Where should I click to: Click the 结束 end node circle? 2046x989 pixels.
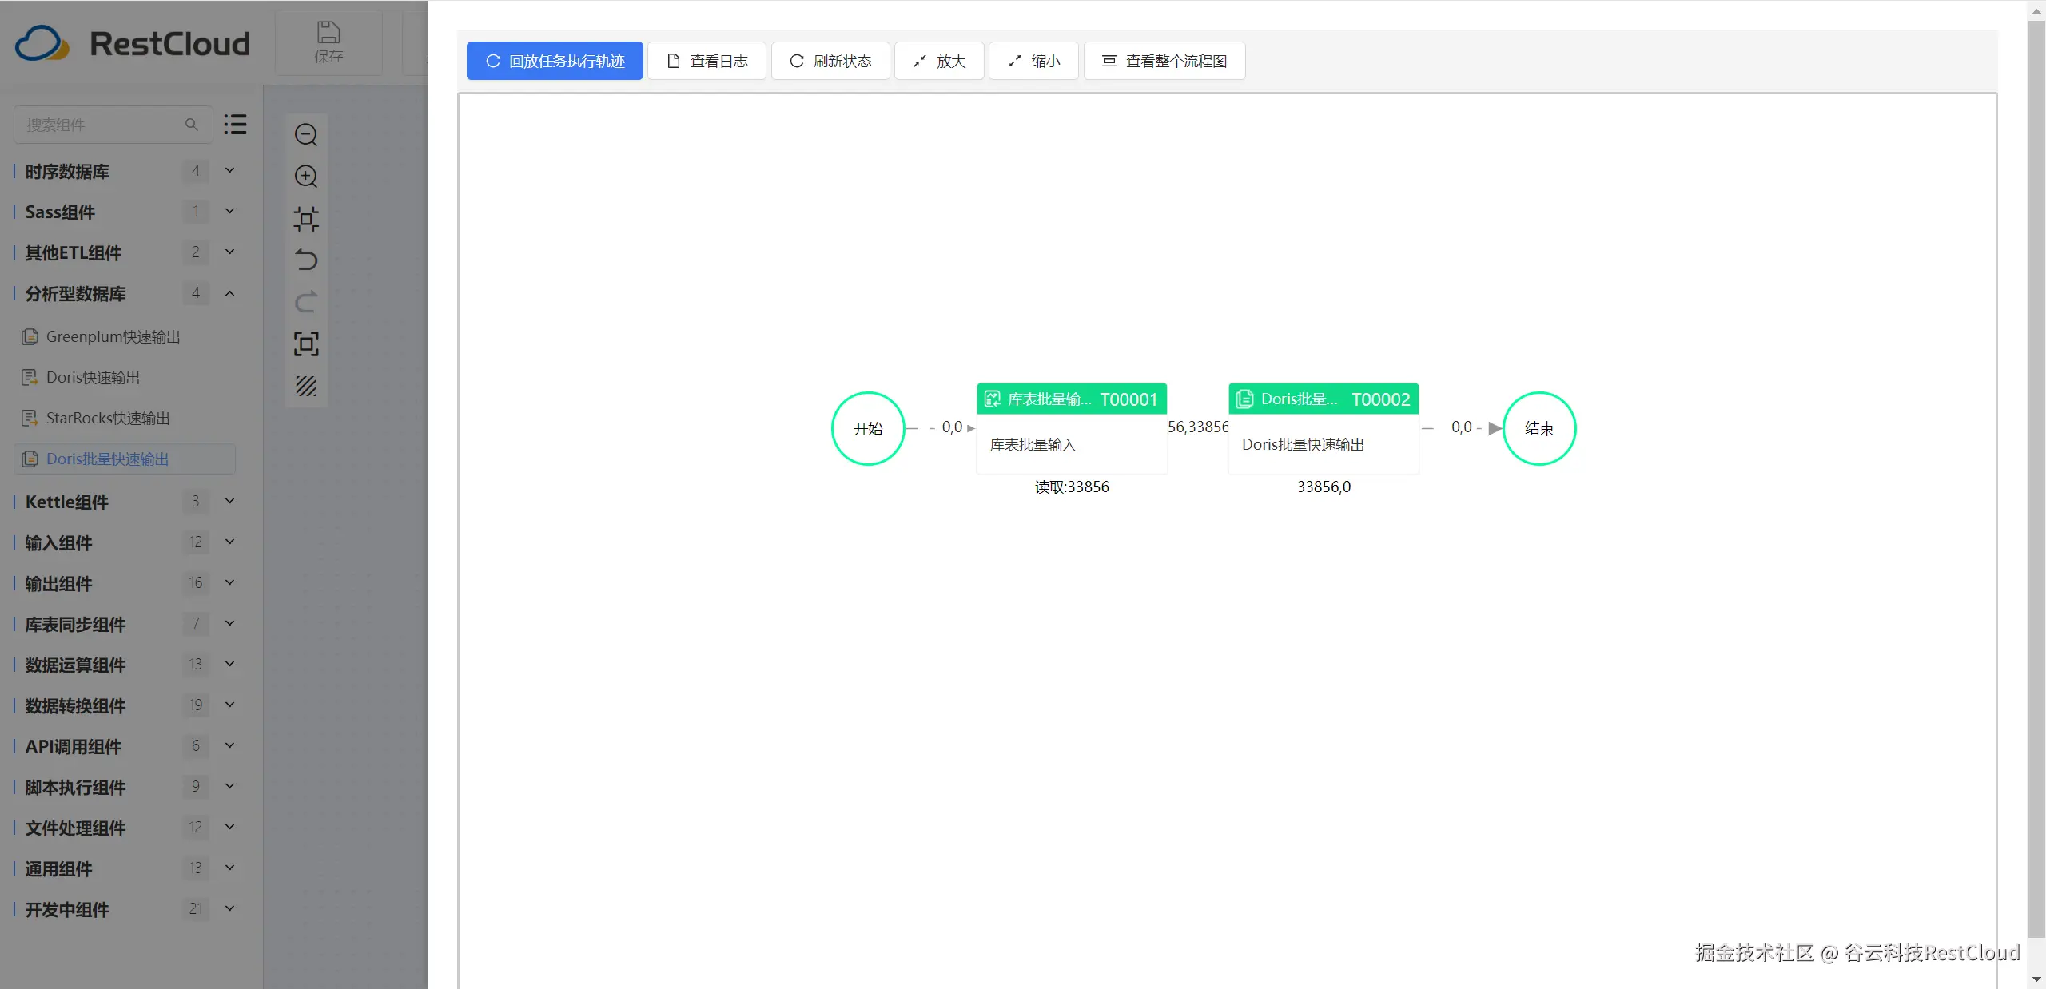click(x=1539, y=428)
